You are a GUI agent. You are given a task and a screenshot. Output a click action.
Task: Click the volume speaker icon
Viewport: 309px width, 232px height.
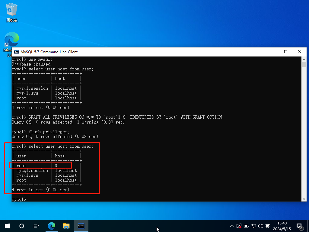click(x=260, y=226)
